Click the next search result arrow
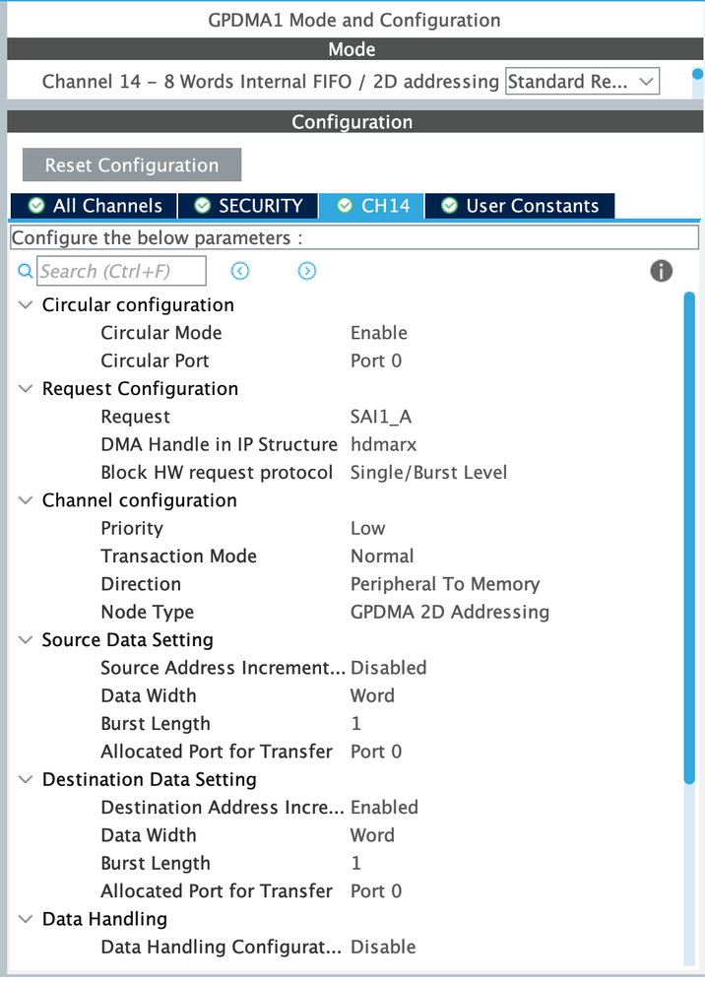This screenshot has width=705, height=984. [306, 270]
